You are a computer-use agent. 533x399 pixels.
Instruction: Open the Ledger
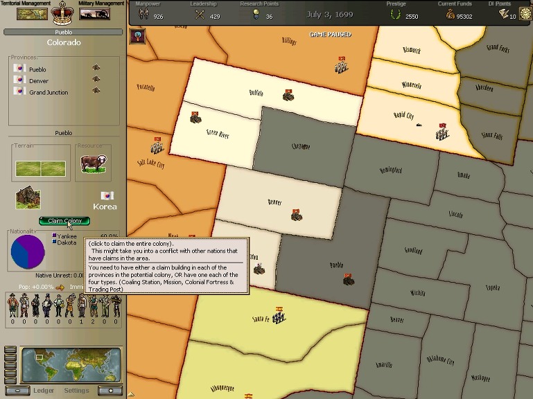[x=44, y=391]
